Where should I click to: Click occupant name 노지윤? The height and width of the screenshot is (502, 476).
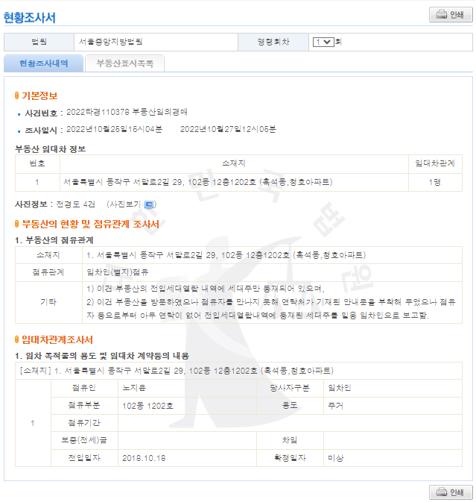point(134,388)
